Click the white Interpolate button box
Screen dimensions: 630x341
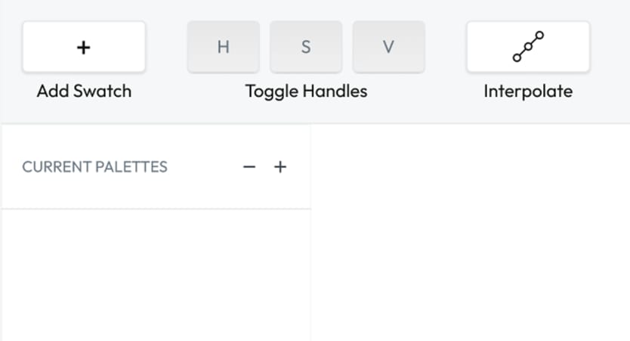click(528, 47)
